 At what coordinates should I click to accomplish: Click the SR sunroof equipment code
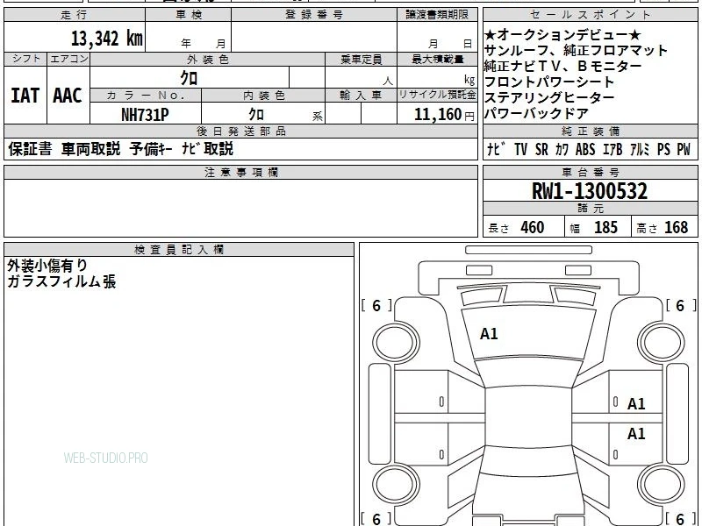[541, 149]
